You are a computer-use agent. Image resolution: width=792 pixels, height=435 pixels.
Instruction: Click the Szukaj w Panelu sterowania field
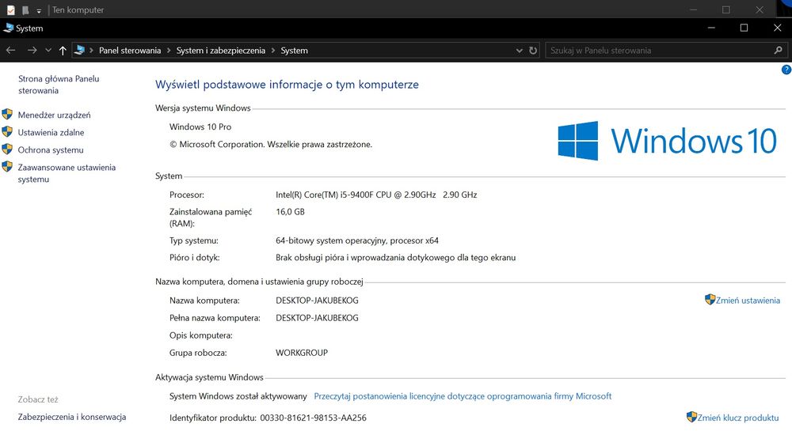(657, 51)
